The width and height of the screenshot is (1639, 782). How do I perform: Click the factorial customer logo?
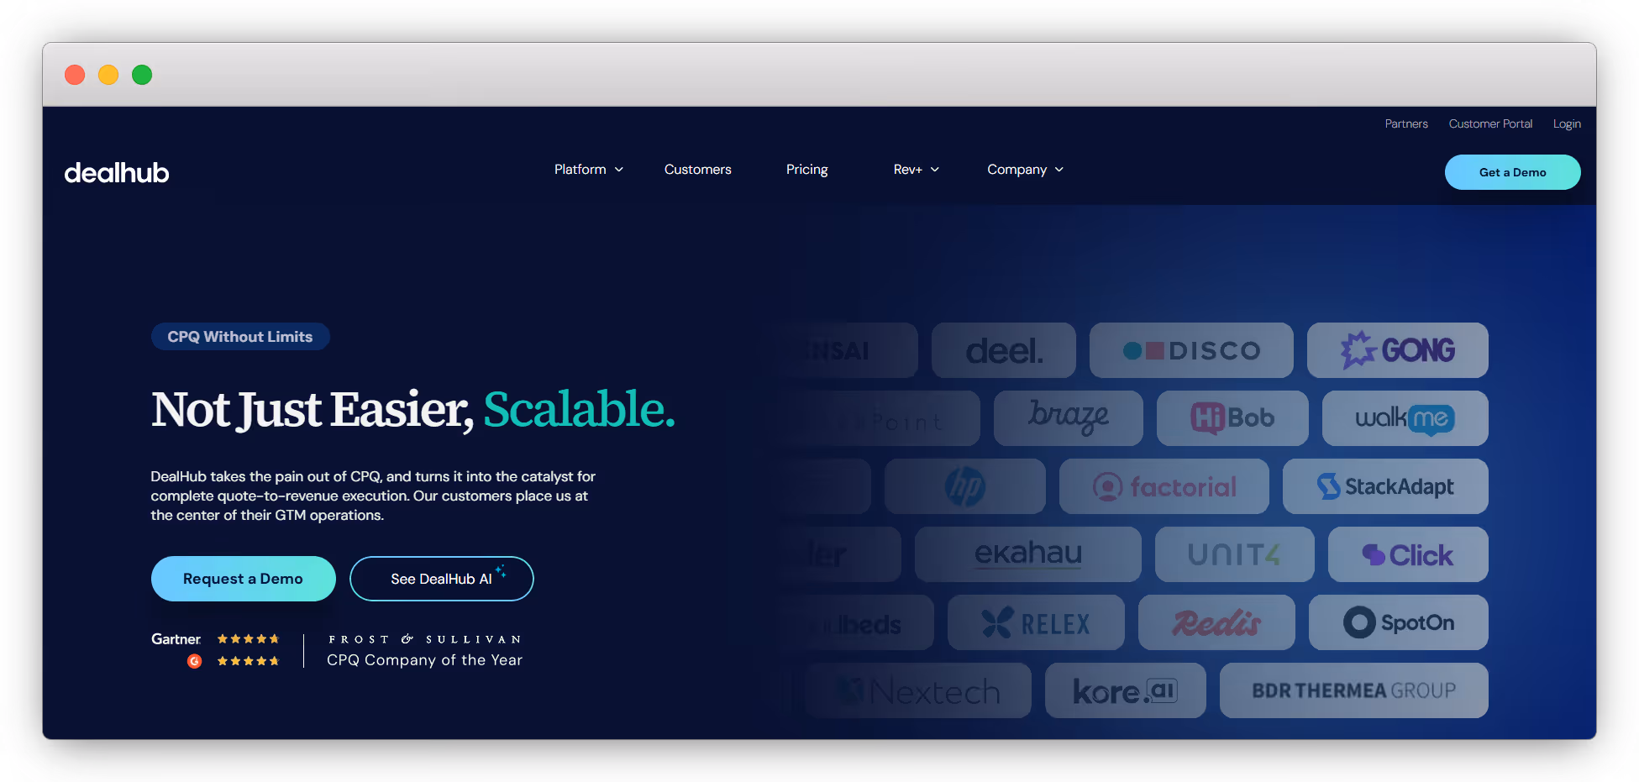1164,486
